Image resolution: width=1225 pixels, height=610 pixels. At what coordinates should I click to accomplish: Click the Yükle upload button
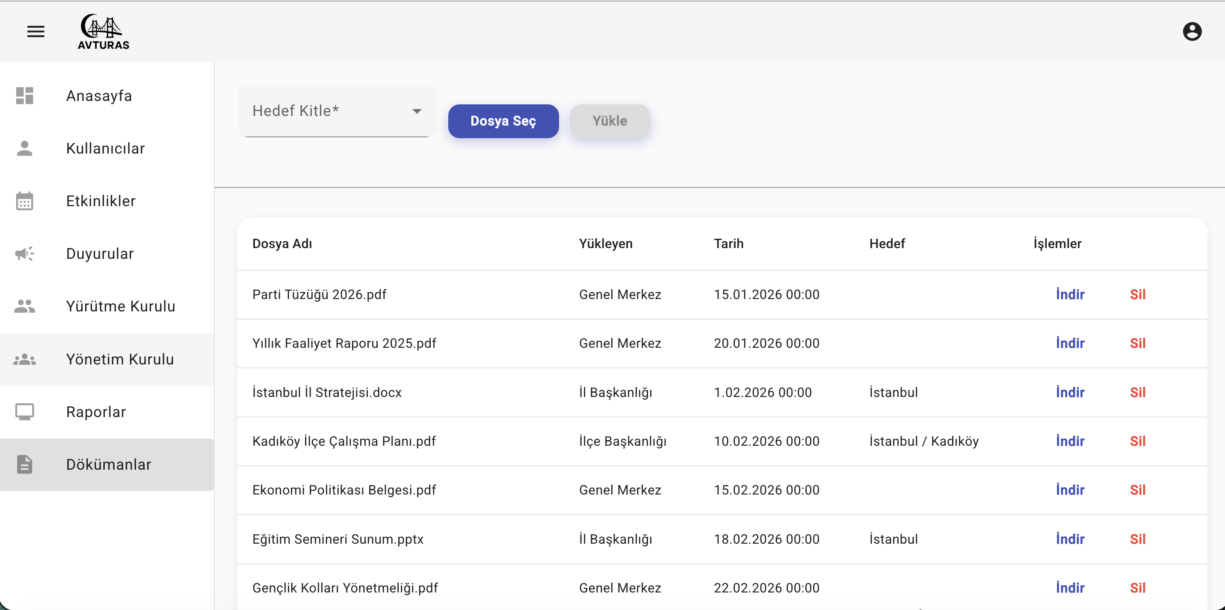pyautogui.click(x=609, y=121)
